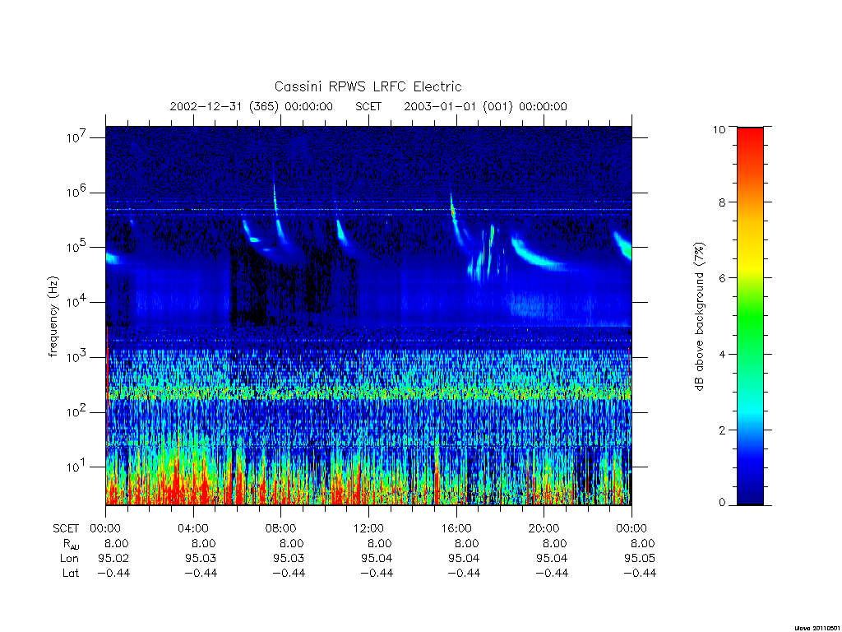
Task: Click the frequency (Hz) axis title
Action: pos(53,317)
